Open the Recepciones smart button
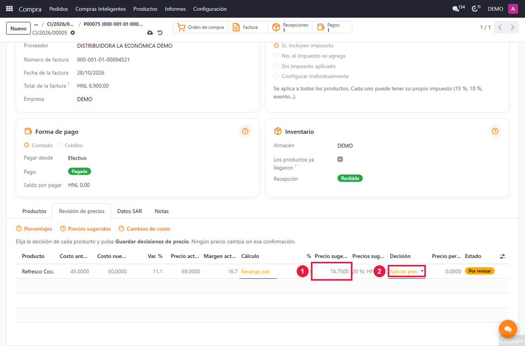Image resolution: width=525 pixels, height=346 pixels. pos(290,27)
